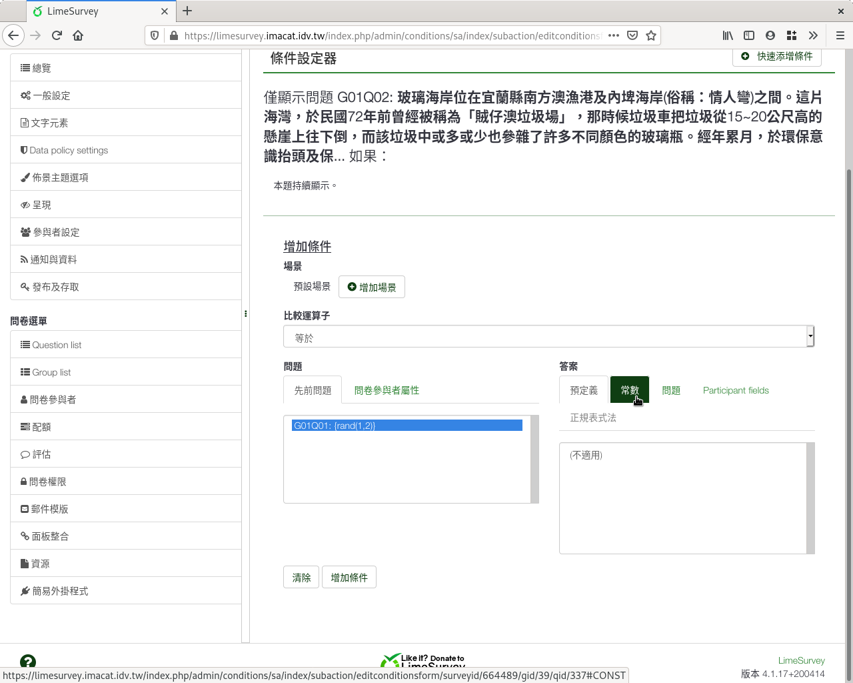
Task: Open the LimeSurvey footer link
Action: tap(801, 660)
